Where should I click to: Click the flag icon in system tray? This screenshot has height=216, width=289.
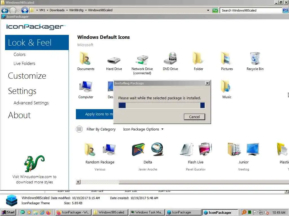[x=255, y=212]
